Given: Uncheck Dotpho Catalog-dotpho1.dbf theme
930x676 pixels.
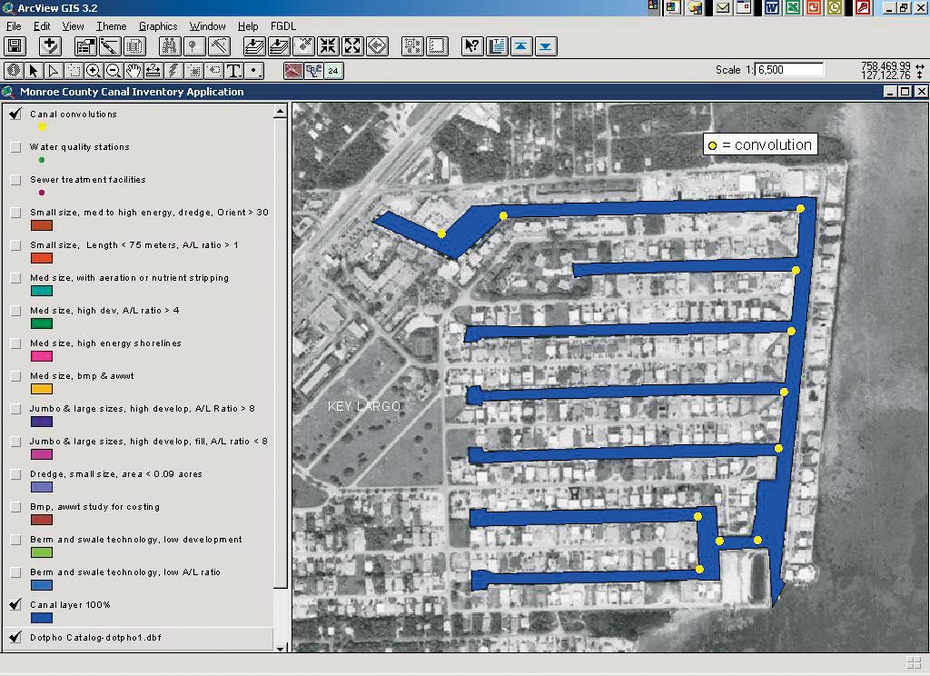Looking at the screenshot, I should pyautogui.click(x=15, y=638).
